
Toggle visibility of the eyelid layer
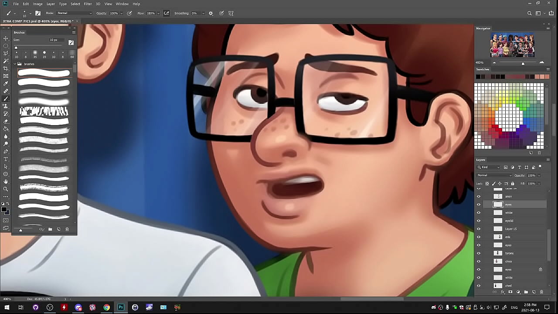479,221
